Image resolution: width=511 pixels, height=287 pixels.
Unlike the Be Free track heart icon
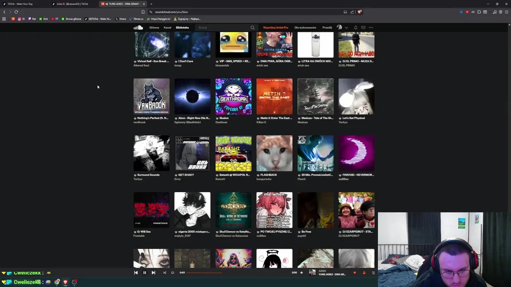(x=299, y=232)
